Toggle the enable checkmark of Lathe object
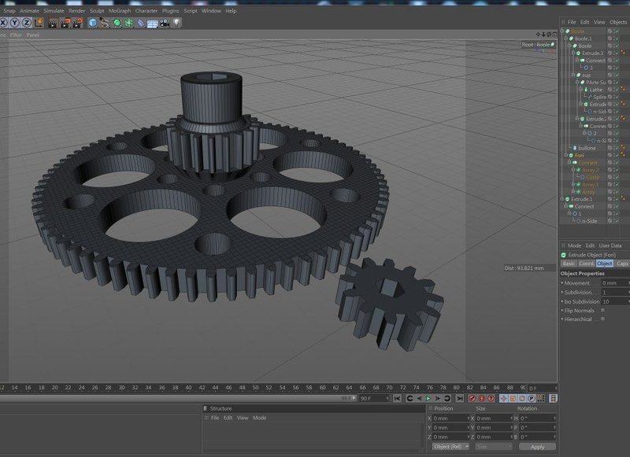Viewport: 630px width, 457px height. pos(617,90)
